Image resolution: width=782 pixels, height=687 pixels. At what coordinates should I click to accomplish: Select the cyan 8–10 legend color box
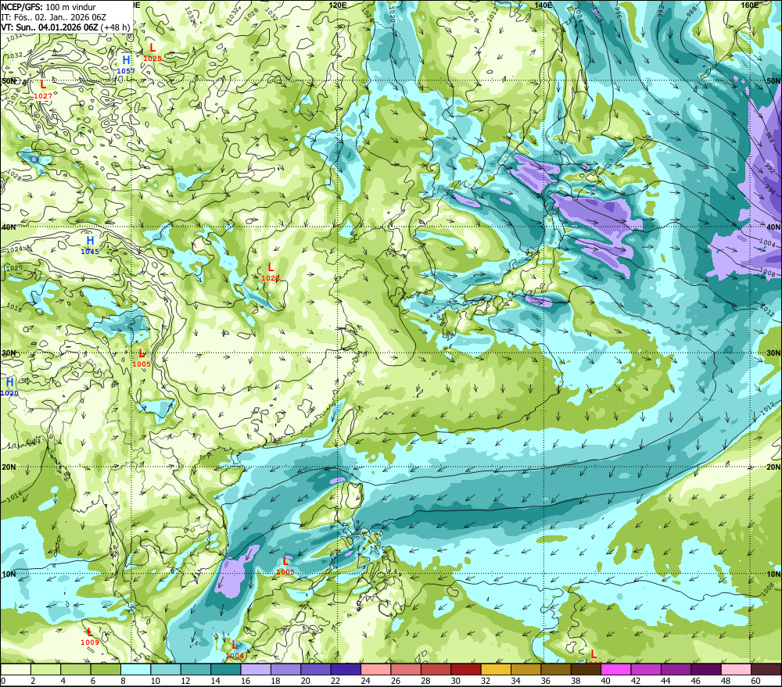tap(135, 669)
